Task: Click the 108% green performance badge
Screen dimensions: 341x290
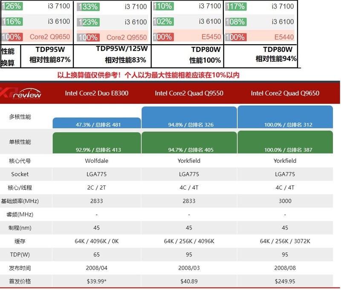Action: point(236,22)
